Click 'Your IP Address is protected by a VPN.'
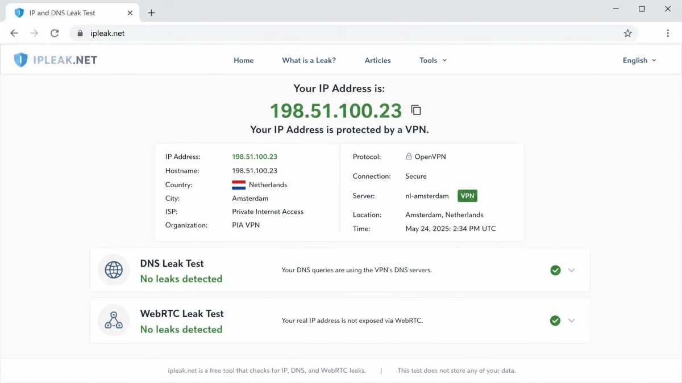This screenshot has width=682, height=383. tap(340, 130)
